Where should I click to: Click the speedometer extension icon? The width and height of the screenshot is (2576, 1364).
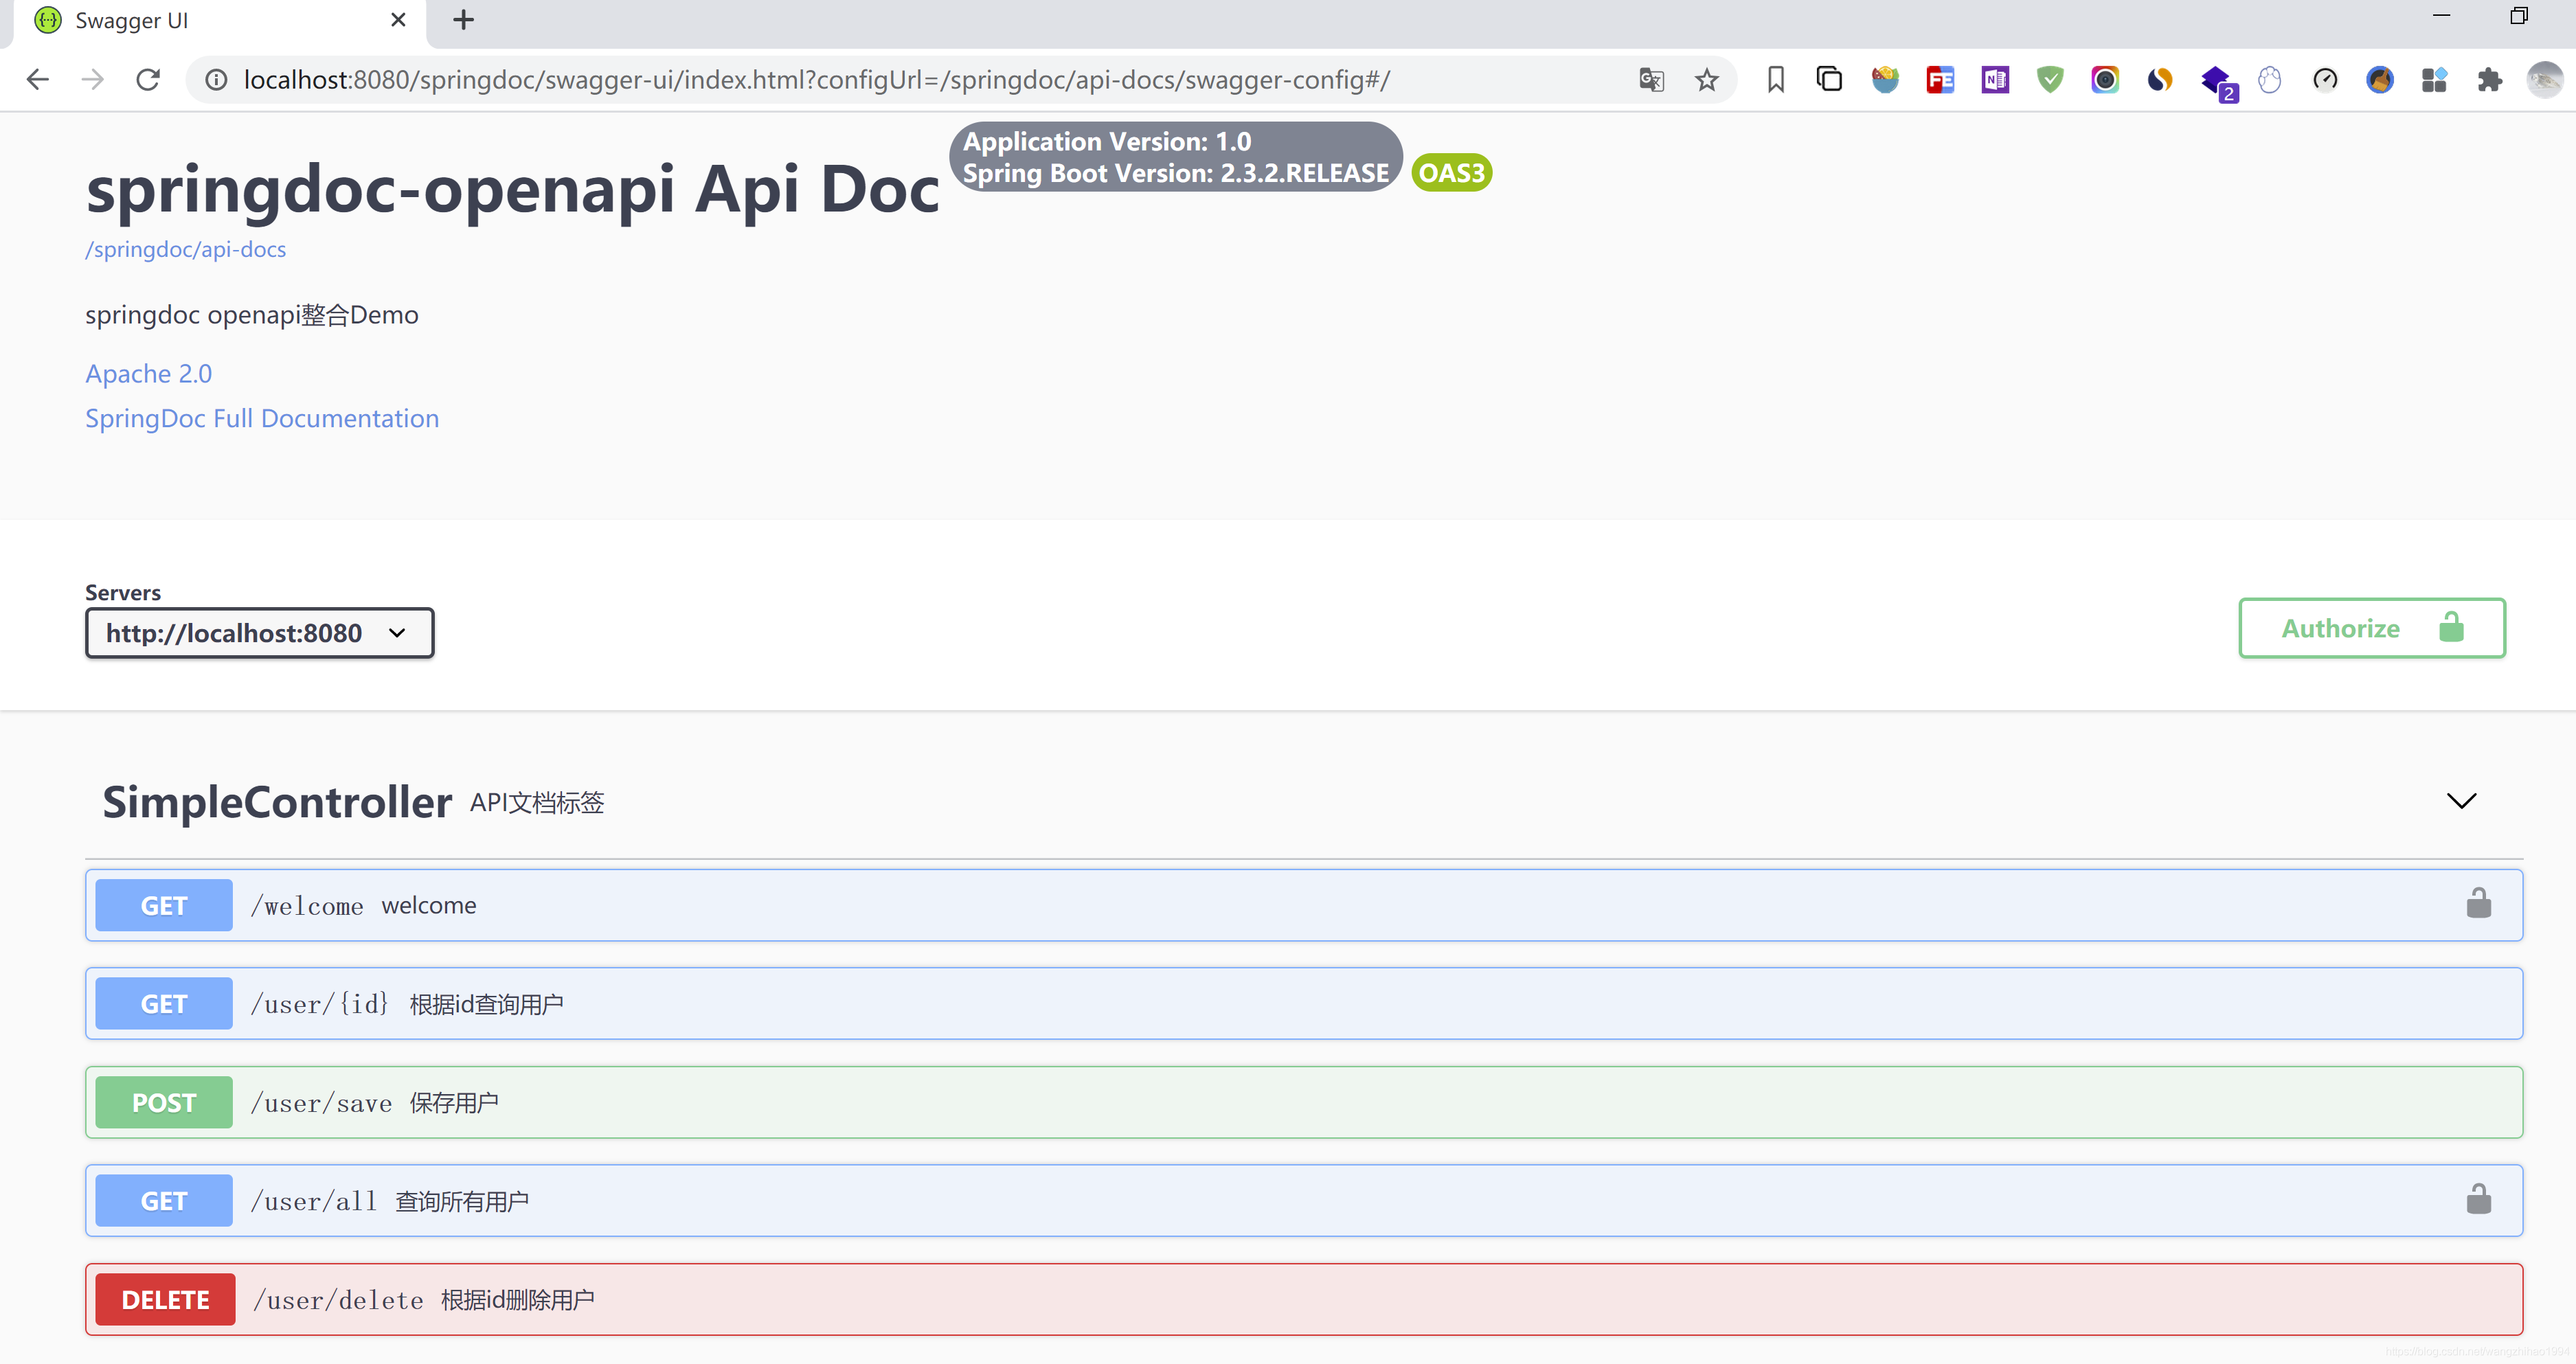pyautogui.click(x=2324, y=79)
